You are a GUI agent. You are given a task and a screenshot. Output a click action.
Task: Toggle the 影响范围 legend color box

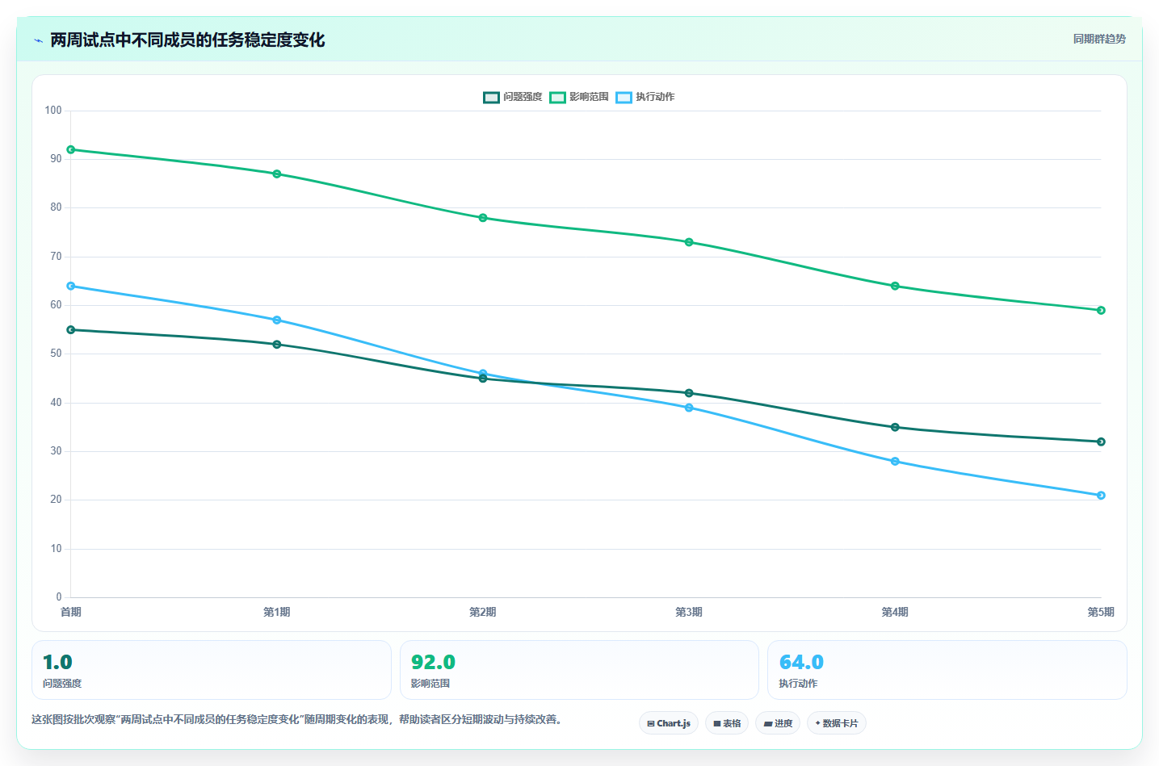[x=557, y=97]
